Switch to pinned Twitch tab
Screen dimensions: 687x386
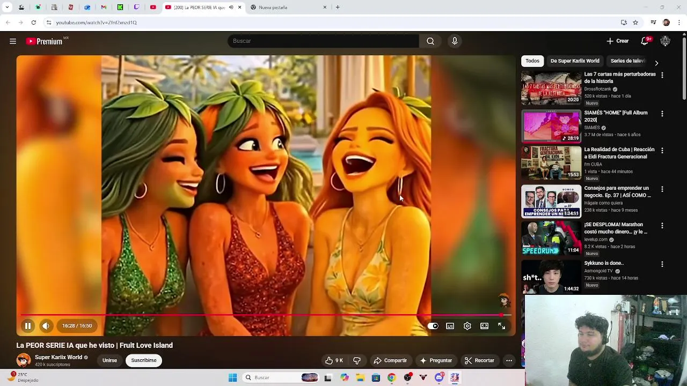click(137, 8)
